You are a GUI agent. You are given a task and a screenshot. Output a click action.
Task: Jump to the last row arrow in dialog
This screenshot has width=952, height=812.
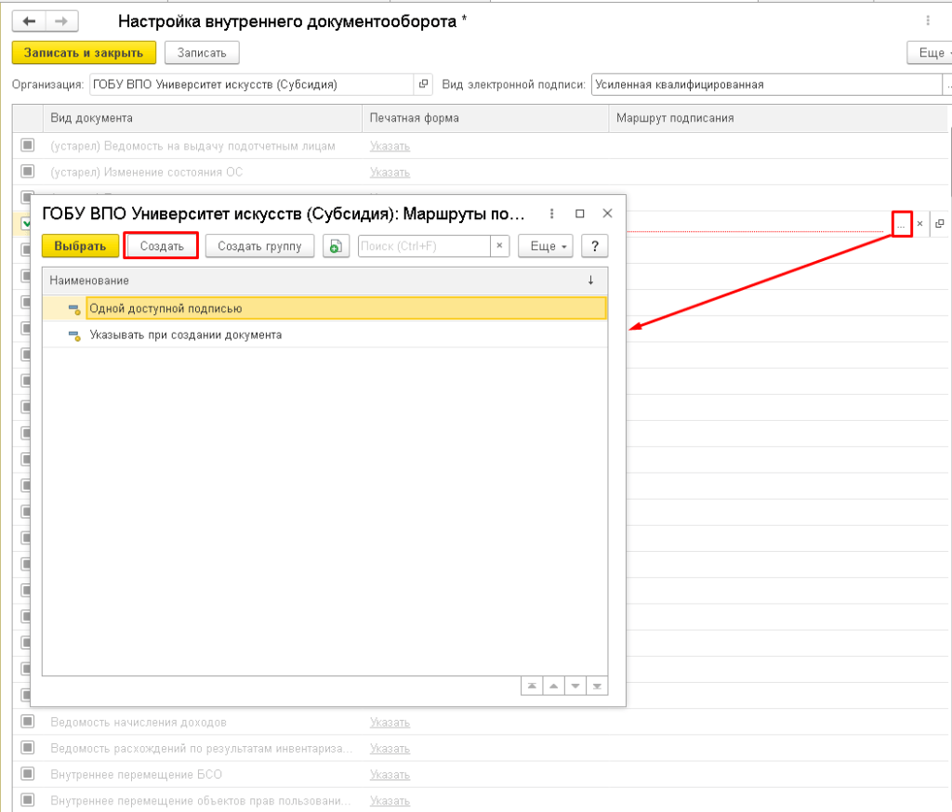(597, 686)
